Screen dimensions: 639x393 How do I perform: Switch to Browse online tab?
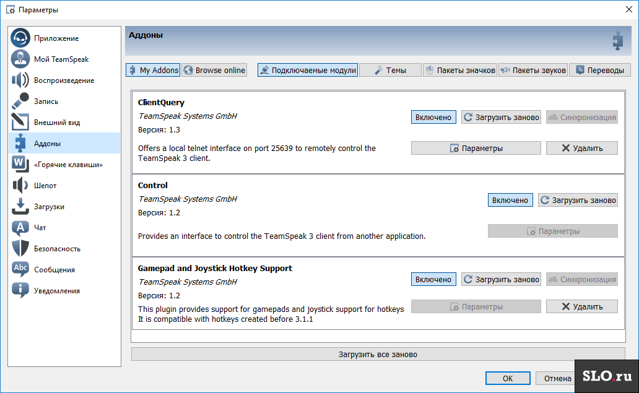pos(214,70)
